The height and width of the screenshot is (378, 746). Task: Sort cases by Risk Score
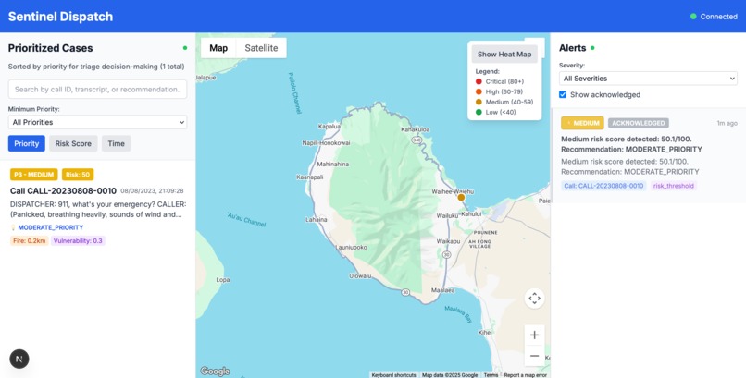[x=73, y=143]
